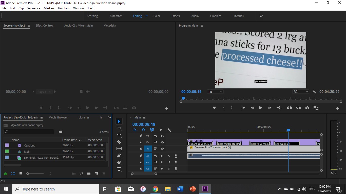Image resolution: width=346 pixels, height=194 pixels.
Task: Switch Project panel to List View
Action: pyautogui.click(x=13, y=174)
